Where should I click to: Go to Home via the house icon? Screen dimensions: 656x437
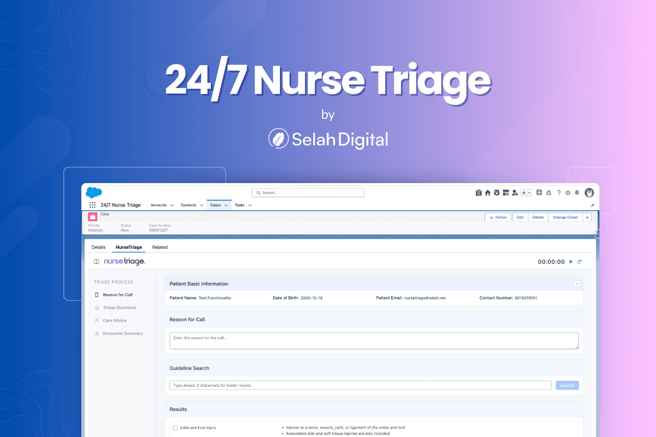pyautogui.click(x=488, y=193)
